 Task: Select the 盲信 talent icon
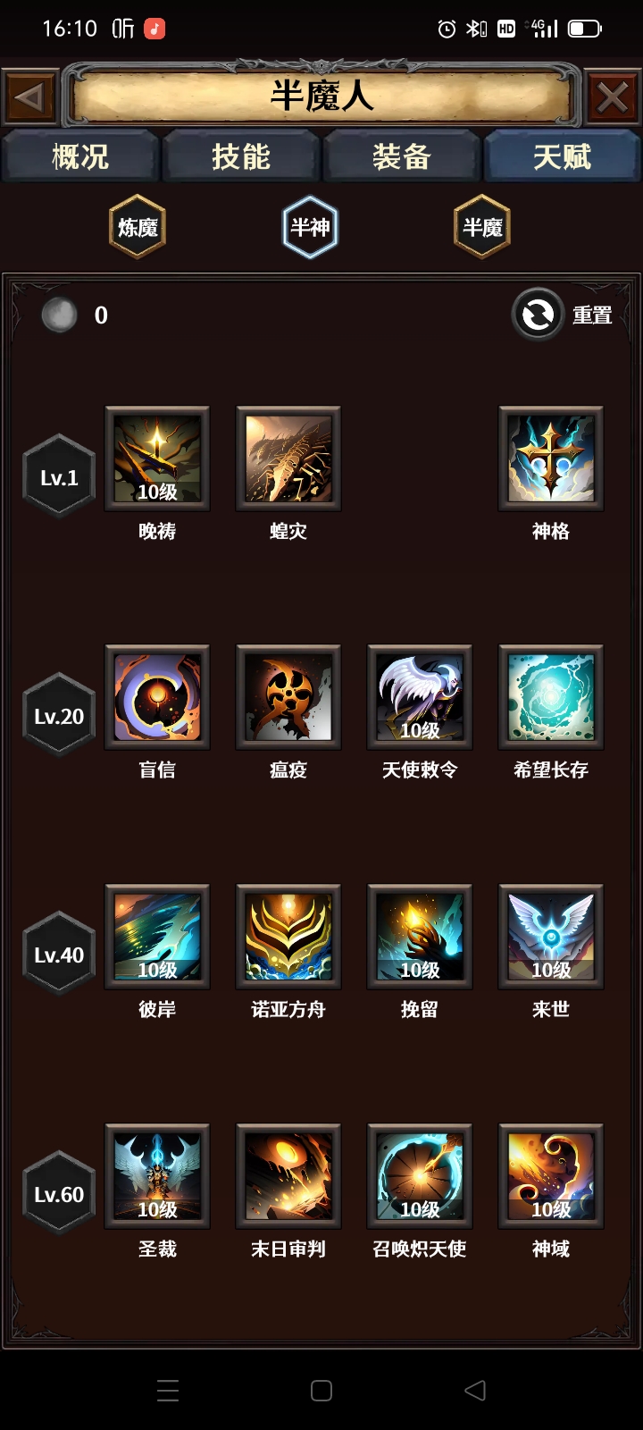157,697
